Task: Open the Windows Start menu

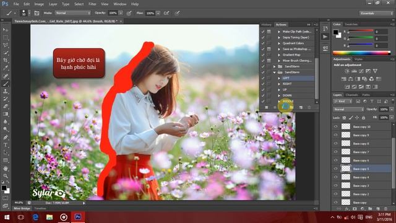Action: coord(7,217)
